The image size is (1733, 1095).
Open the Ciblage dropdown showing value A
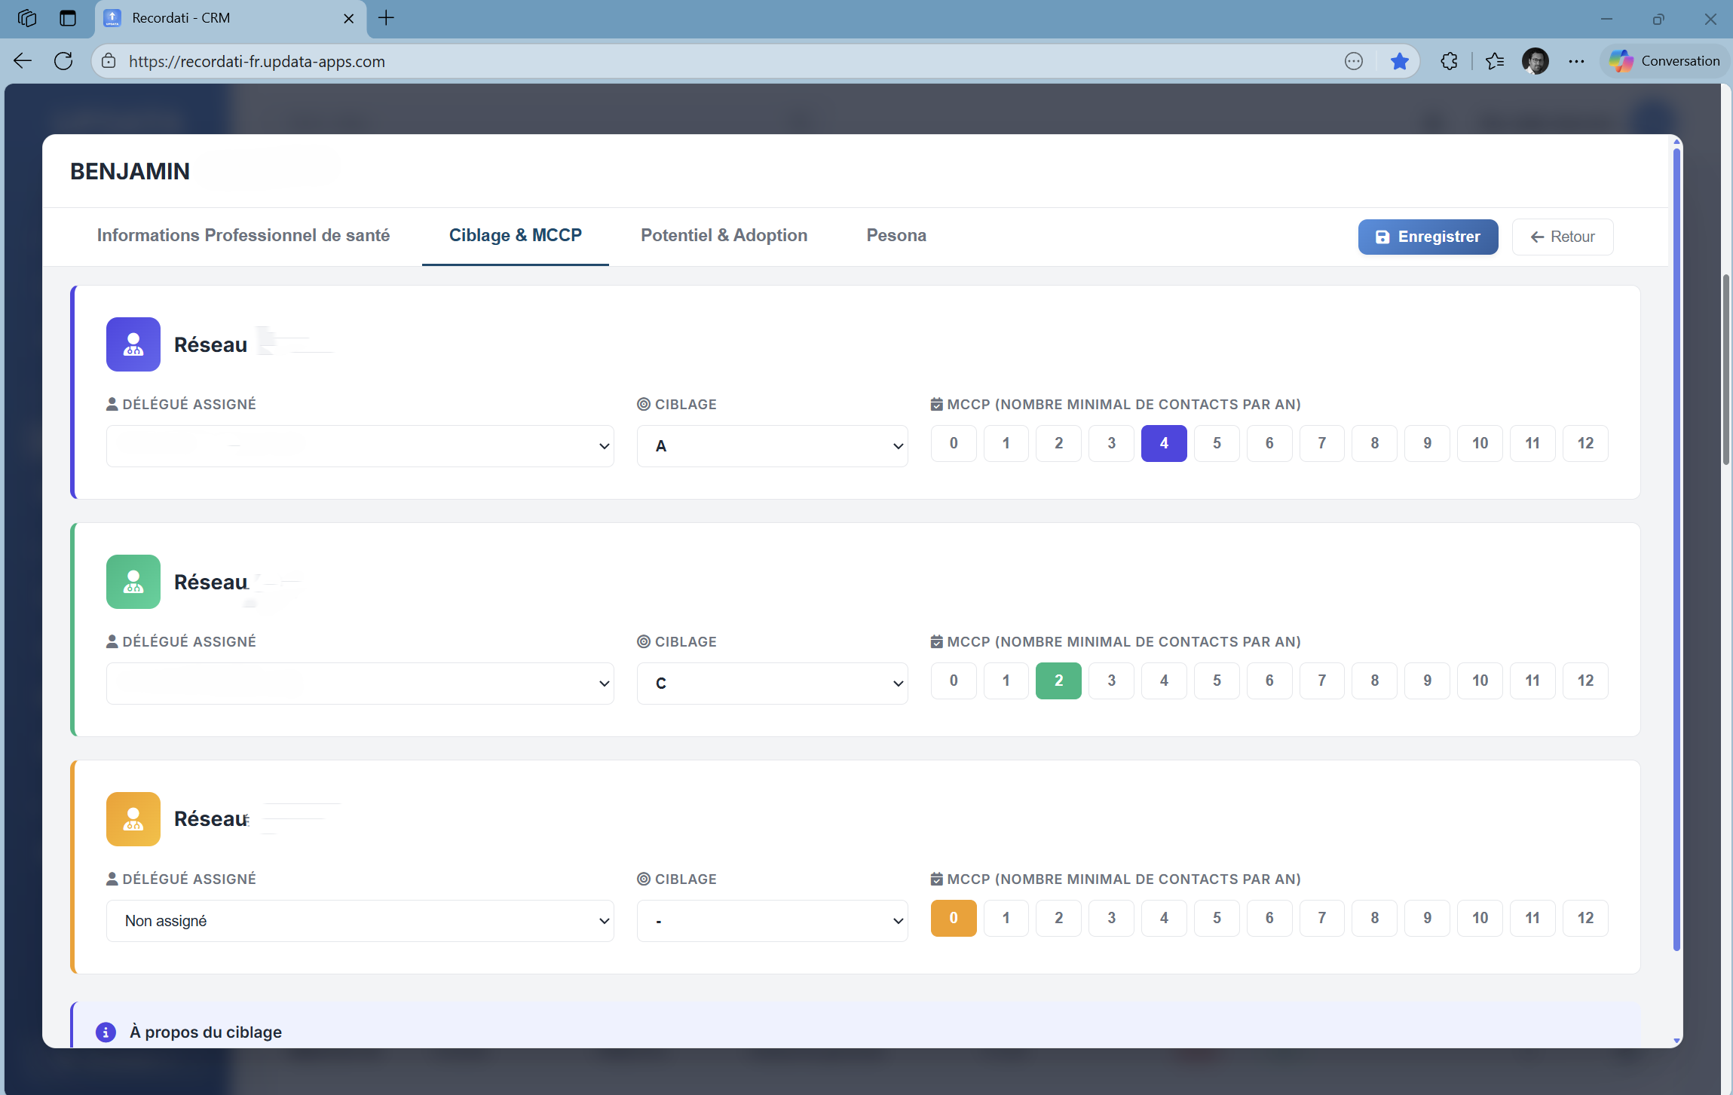click(x=772, y=445)
